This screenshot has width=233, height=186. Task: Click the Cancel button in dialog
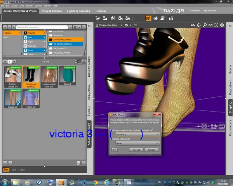tap(151, 150)
